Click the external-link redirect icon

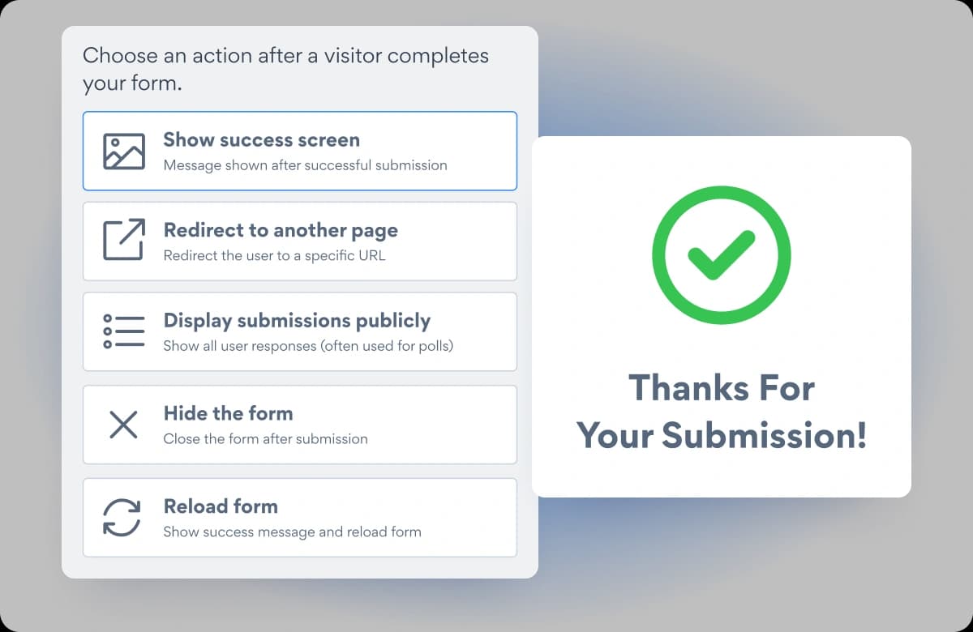pyautogui.click(x=123, y=240)
